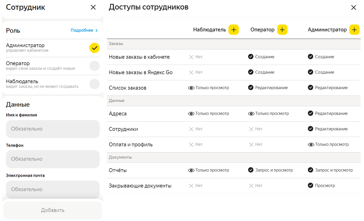
Task: Click the plus icon next to Администратор
Action: pyautogui.click(x=354, y=30)
